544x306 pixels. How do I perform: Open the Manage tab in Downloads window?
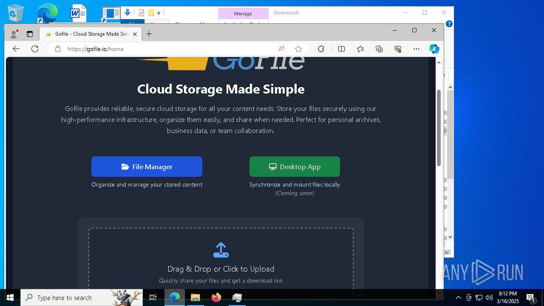coord(243,14)
